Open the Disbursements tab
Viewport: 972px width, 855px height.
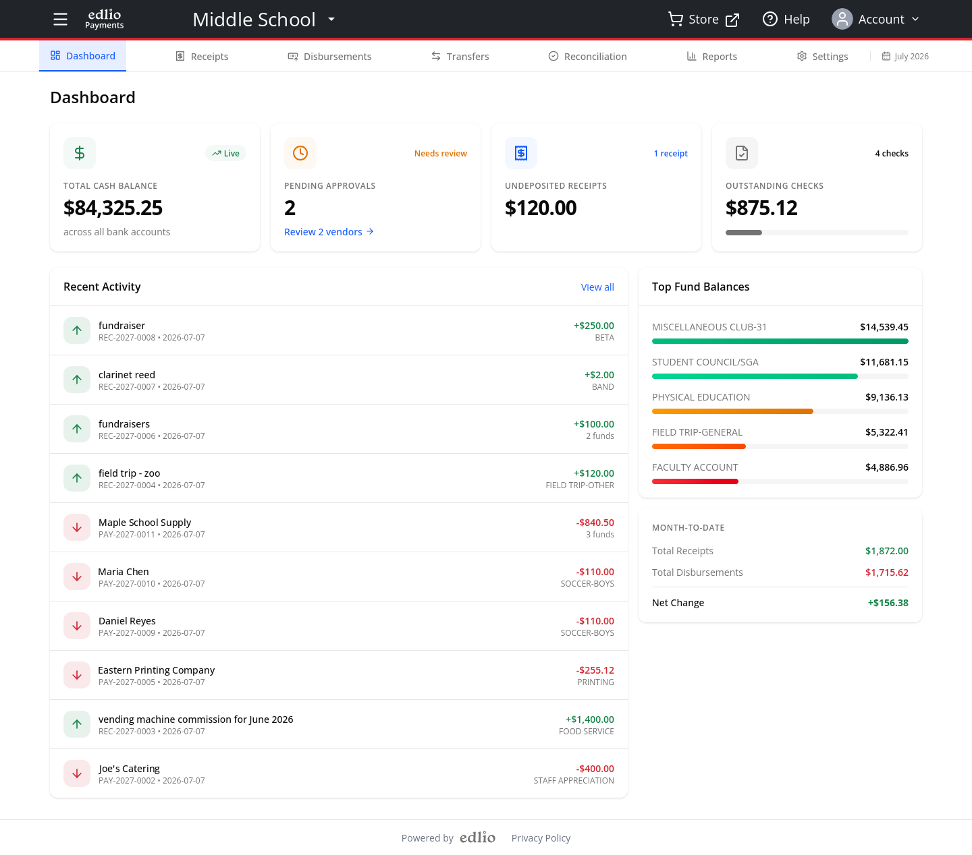point(329,57)
